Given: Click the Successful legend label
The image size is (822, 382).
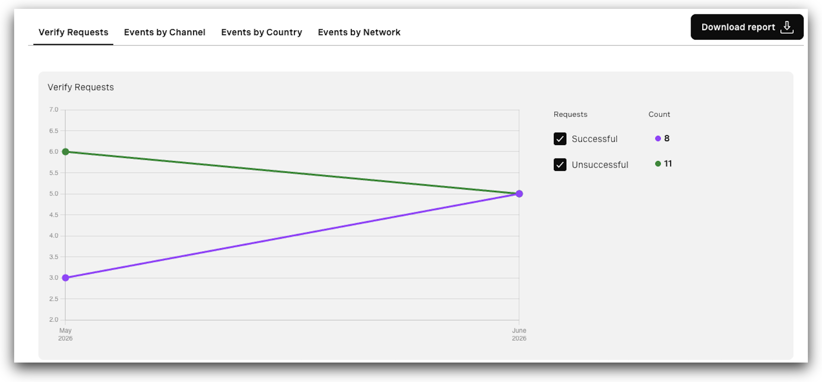Looking at the screenshot, I should click(595, 139).
